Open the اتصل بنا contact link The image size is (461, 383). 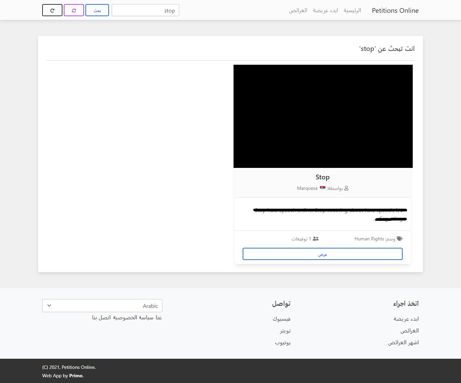[102, 318]
